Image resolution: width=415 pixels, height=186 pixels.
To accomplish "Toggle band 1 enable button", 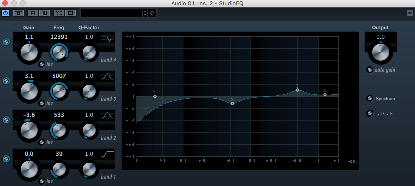I will (6, 159).
